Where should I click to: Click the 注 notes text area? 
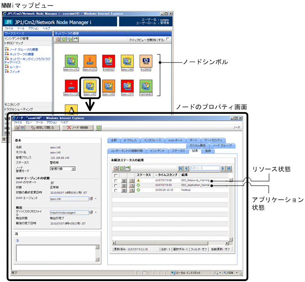click(56, 253)
